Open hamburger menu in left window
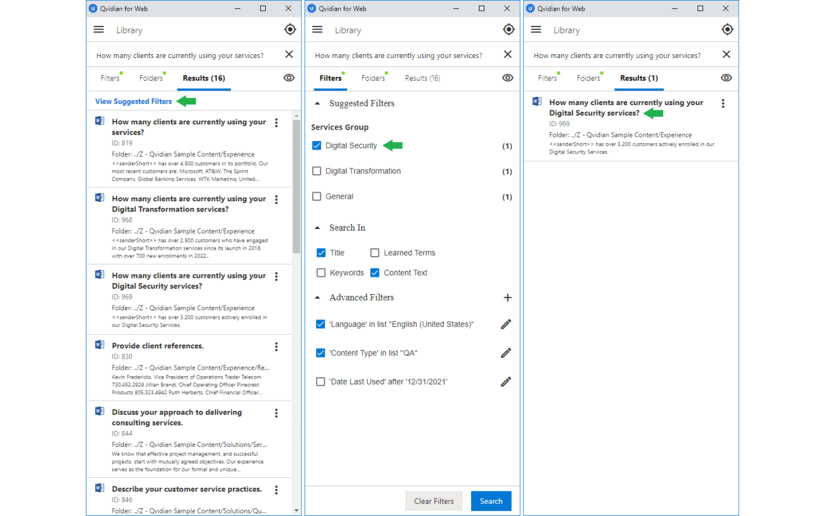 click(99, 30)
